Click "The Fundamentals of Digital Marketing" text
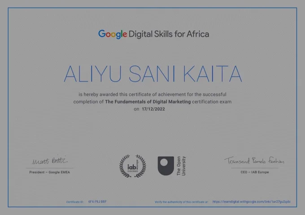Screen dimensions: 305x215 point(148,102)
